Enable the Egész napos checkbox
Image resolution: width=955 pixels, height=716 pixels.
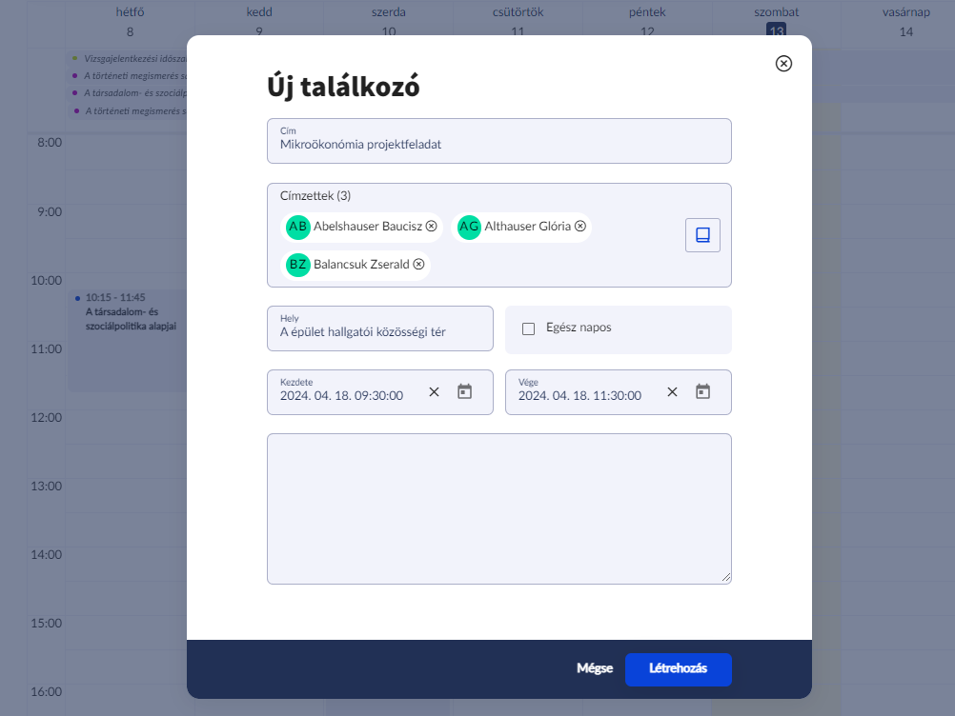click(x=528, y=328)
